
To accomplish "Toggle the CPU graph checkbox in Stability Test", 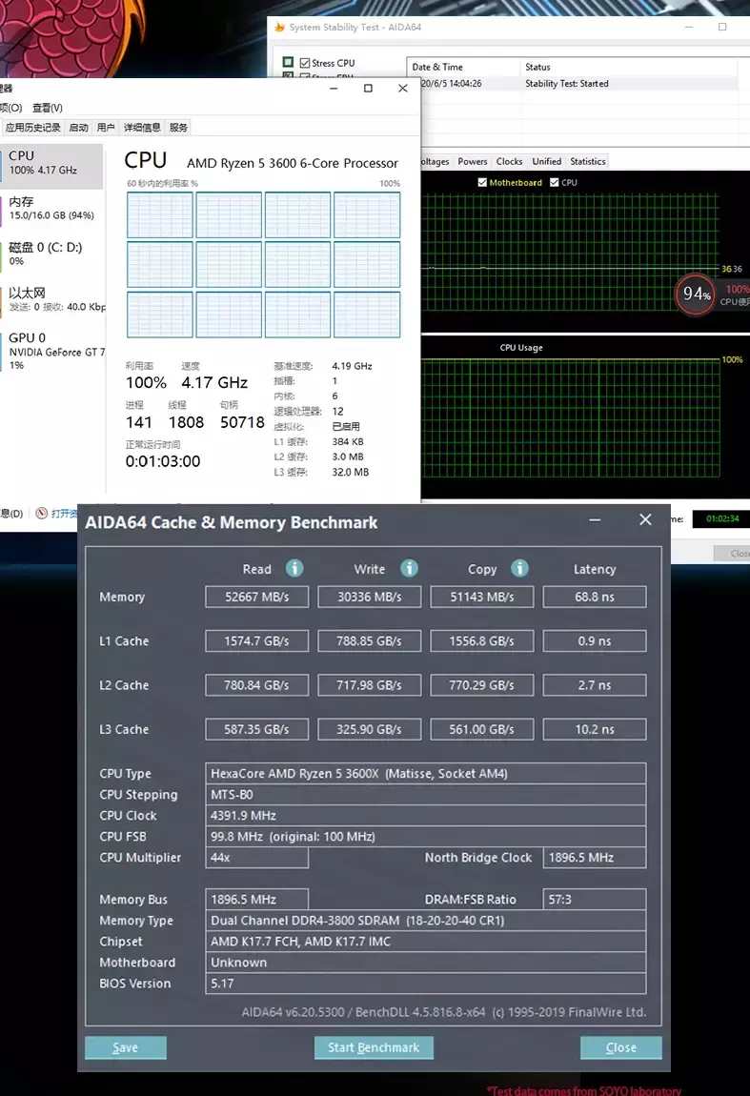I will pyautogui.click(x=555, y=182).
